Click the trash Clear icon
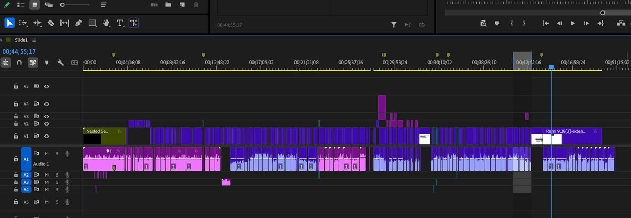Image resolution: width=631 pixels, height=218 pixels. pyautogui.click(x=196, y=4)
